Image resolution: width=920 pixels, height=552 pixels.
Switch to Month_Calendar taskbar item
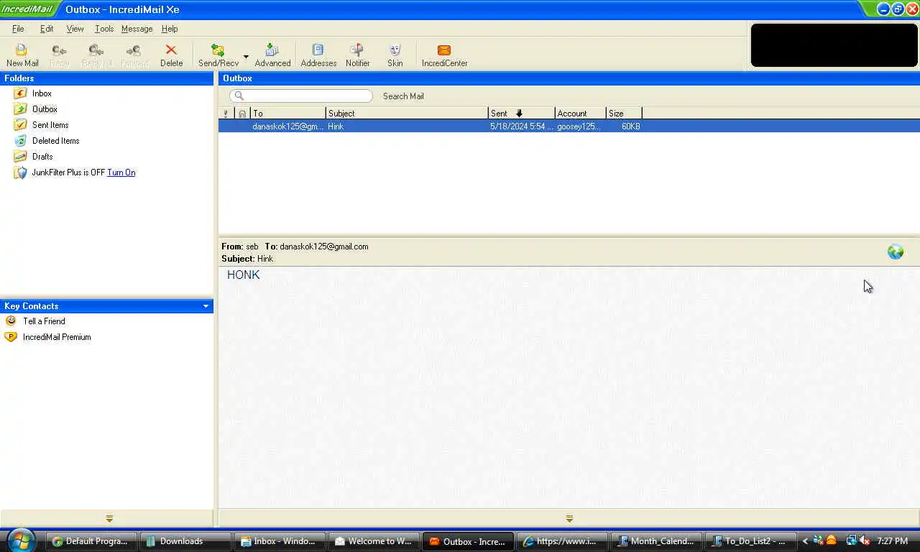(x=657, y=541)
